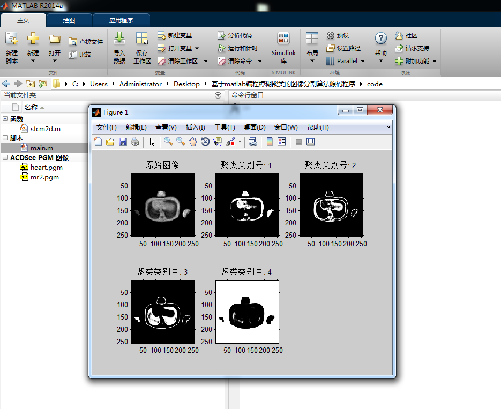
Task: Click the Import Data (导入数据) icon
Action: point(119,38)
